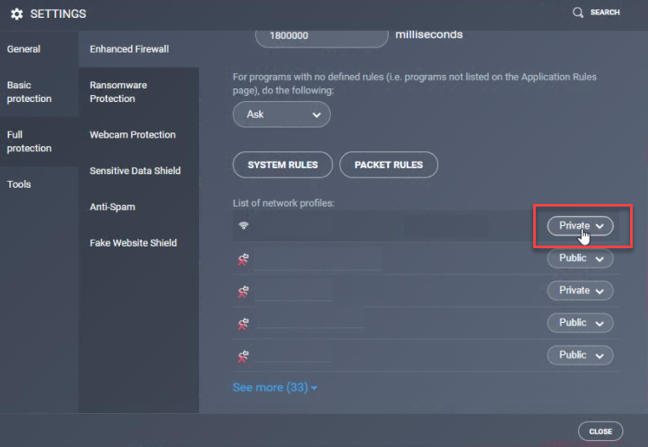Click the 'milliseconds' unit label
648x447 pixels.
point(429,35)
